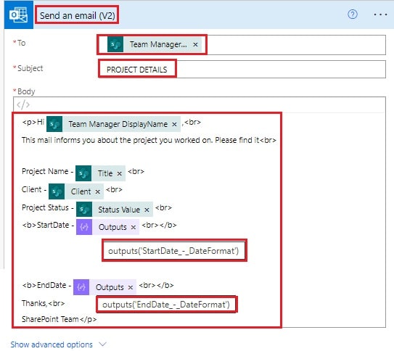This screenshot has height=351, width=394.
Task: Open the help question mark icon
Action: click(353, 15)
